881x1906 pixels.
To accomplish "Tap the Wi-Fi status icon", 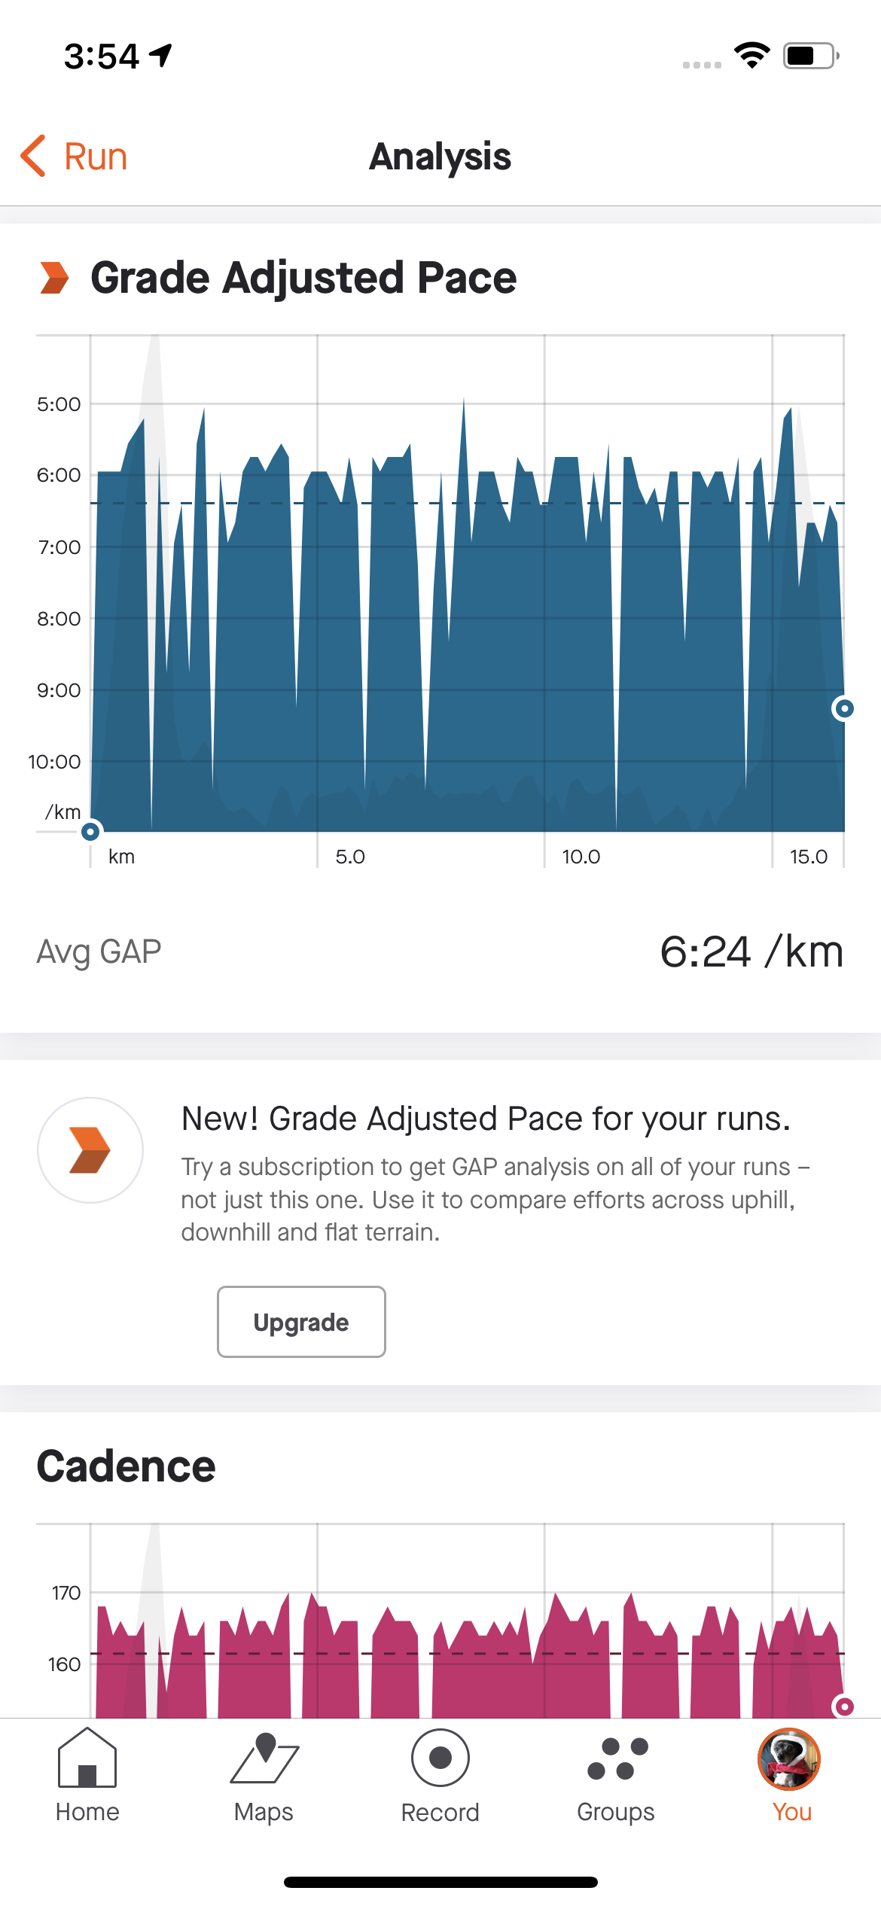I will (x=751, y=56).
